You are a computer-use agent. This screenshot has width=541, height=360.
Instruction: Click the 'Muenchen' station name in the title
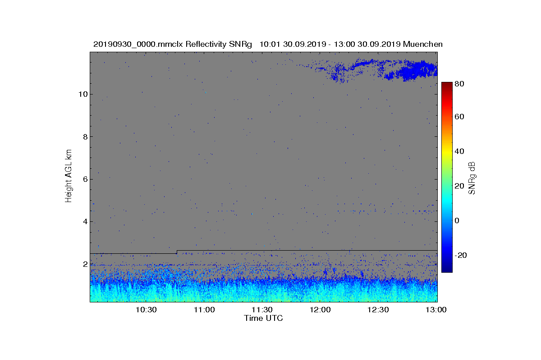(x=423, y=44)
